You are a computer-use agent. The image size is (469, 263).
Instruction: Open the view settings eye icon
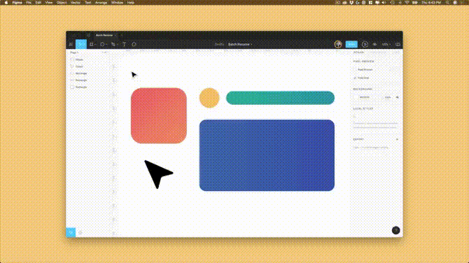pos(374,44)
